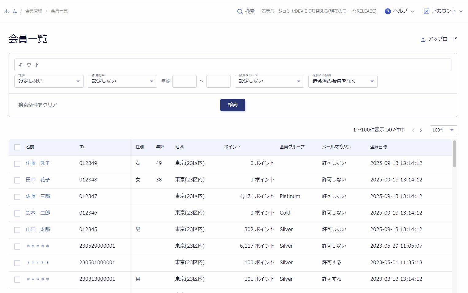Check the row with ID 230313000001
This screenshot has width=468, height=293.
(x=17, y=280)
